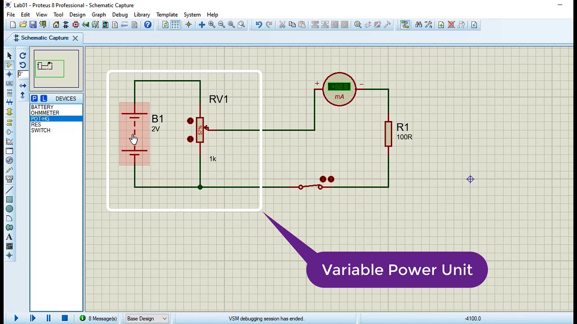Open an existing project folder icon
Screen dimensions: 577x324
point(23,25)
